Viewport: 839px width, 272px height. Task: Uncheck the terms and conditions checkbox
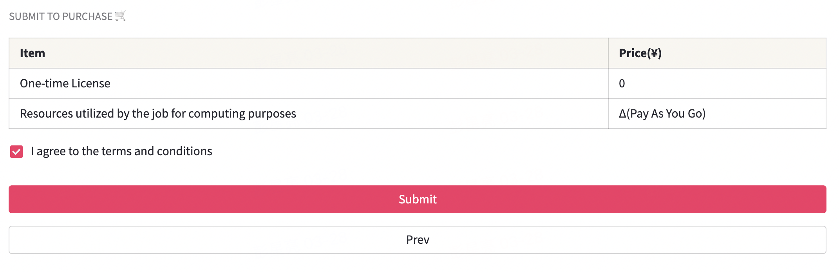[x=16, y=152]
